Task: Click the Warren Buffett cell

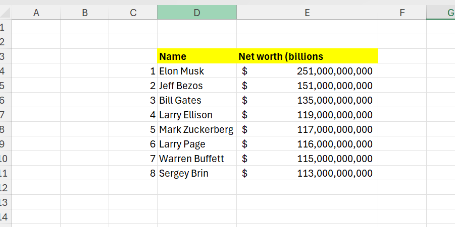Action: point(196,159)
